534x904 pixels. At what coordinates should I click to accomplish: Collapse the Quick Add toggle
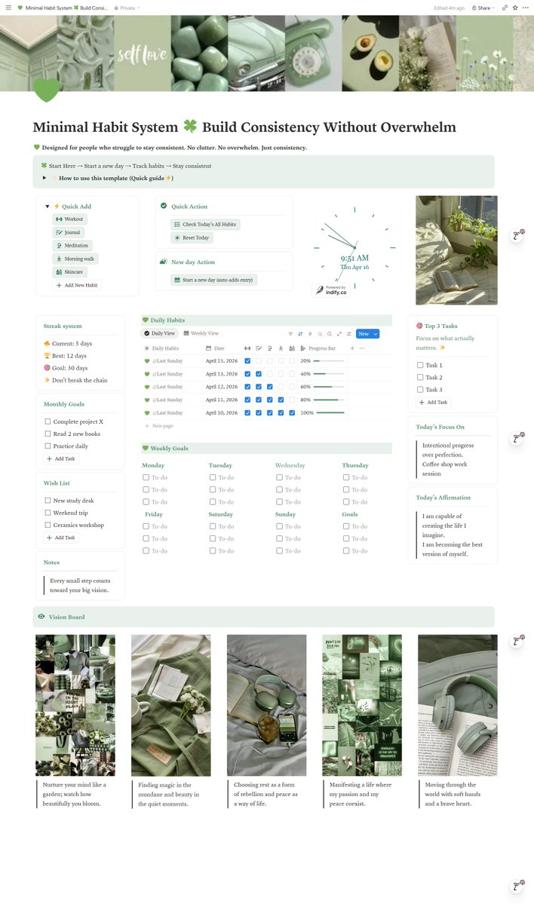pyautogui.click(x=48, y=206)
